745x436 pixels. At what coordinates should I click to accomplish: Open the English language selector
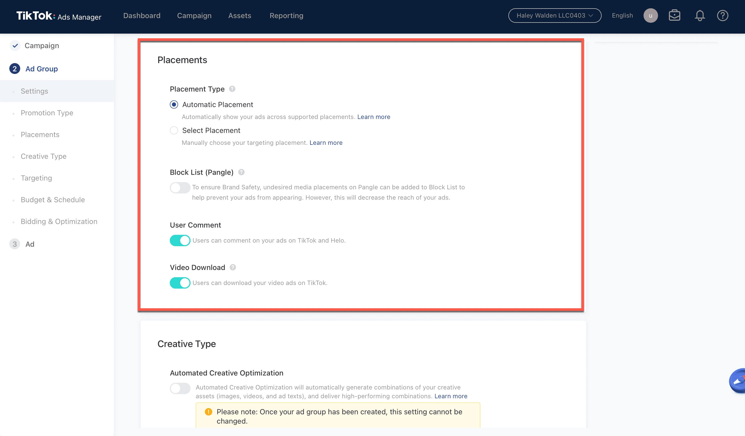[x=622, y=16]
